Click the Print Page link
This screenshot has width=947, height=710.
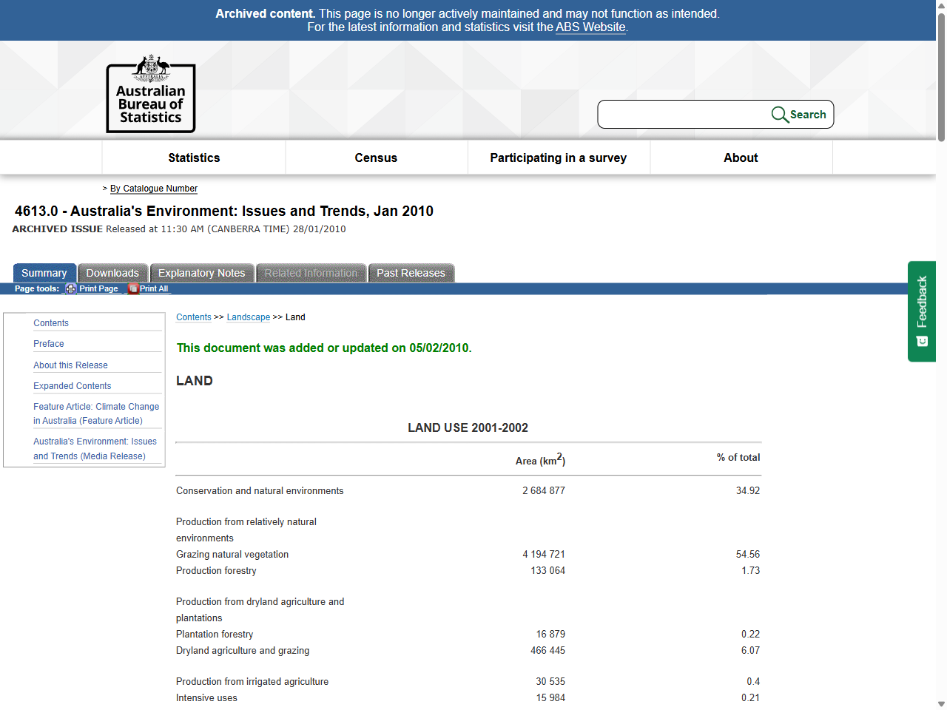tap(98, 288)
